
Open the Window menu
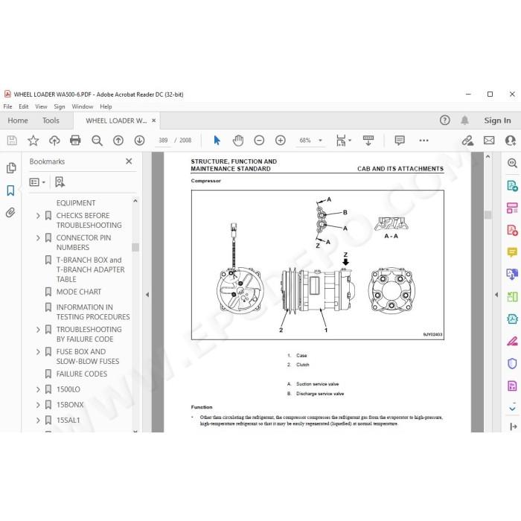83,106
